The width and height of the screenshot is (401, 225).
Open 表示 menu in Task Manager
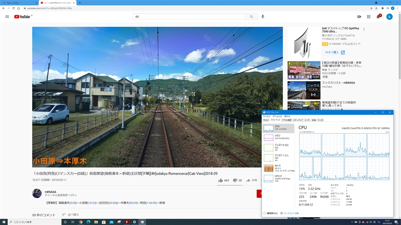tap(287, 116)
